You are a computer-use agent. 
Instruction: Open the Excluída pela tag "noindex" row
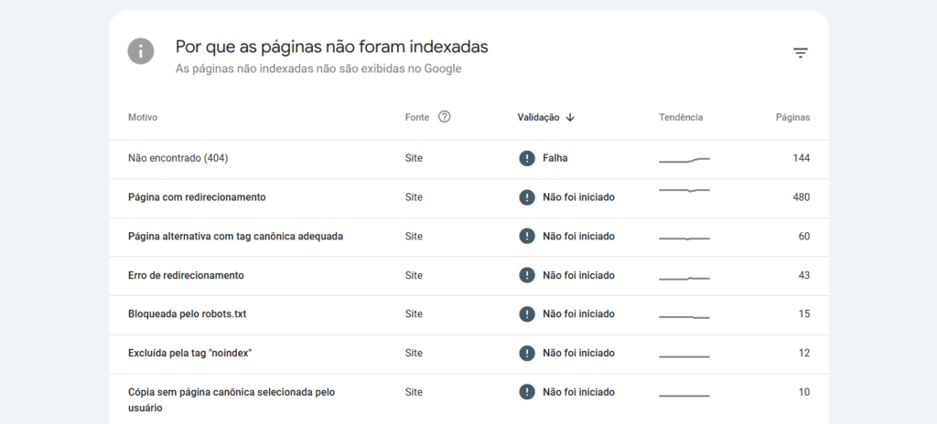(189, 353)
